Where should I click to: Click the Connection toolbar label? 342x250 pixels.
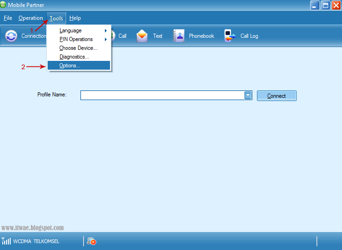coord(34,36)
